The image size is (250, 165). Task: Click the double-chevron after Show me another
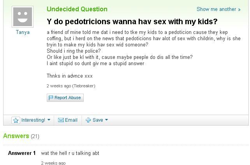click(239, 9)
